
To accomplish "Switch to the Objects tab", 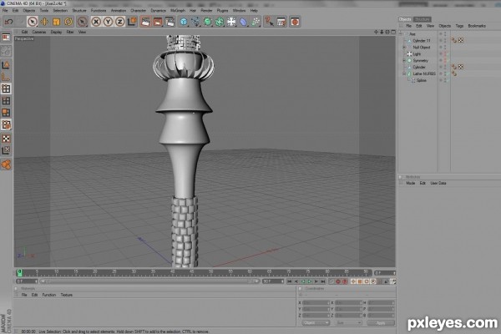I will coord(405,19).
